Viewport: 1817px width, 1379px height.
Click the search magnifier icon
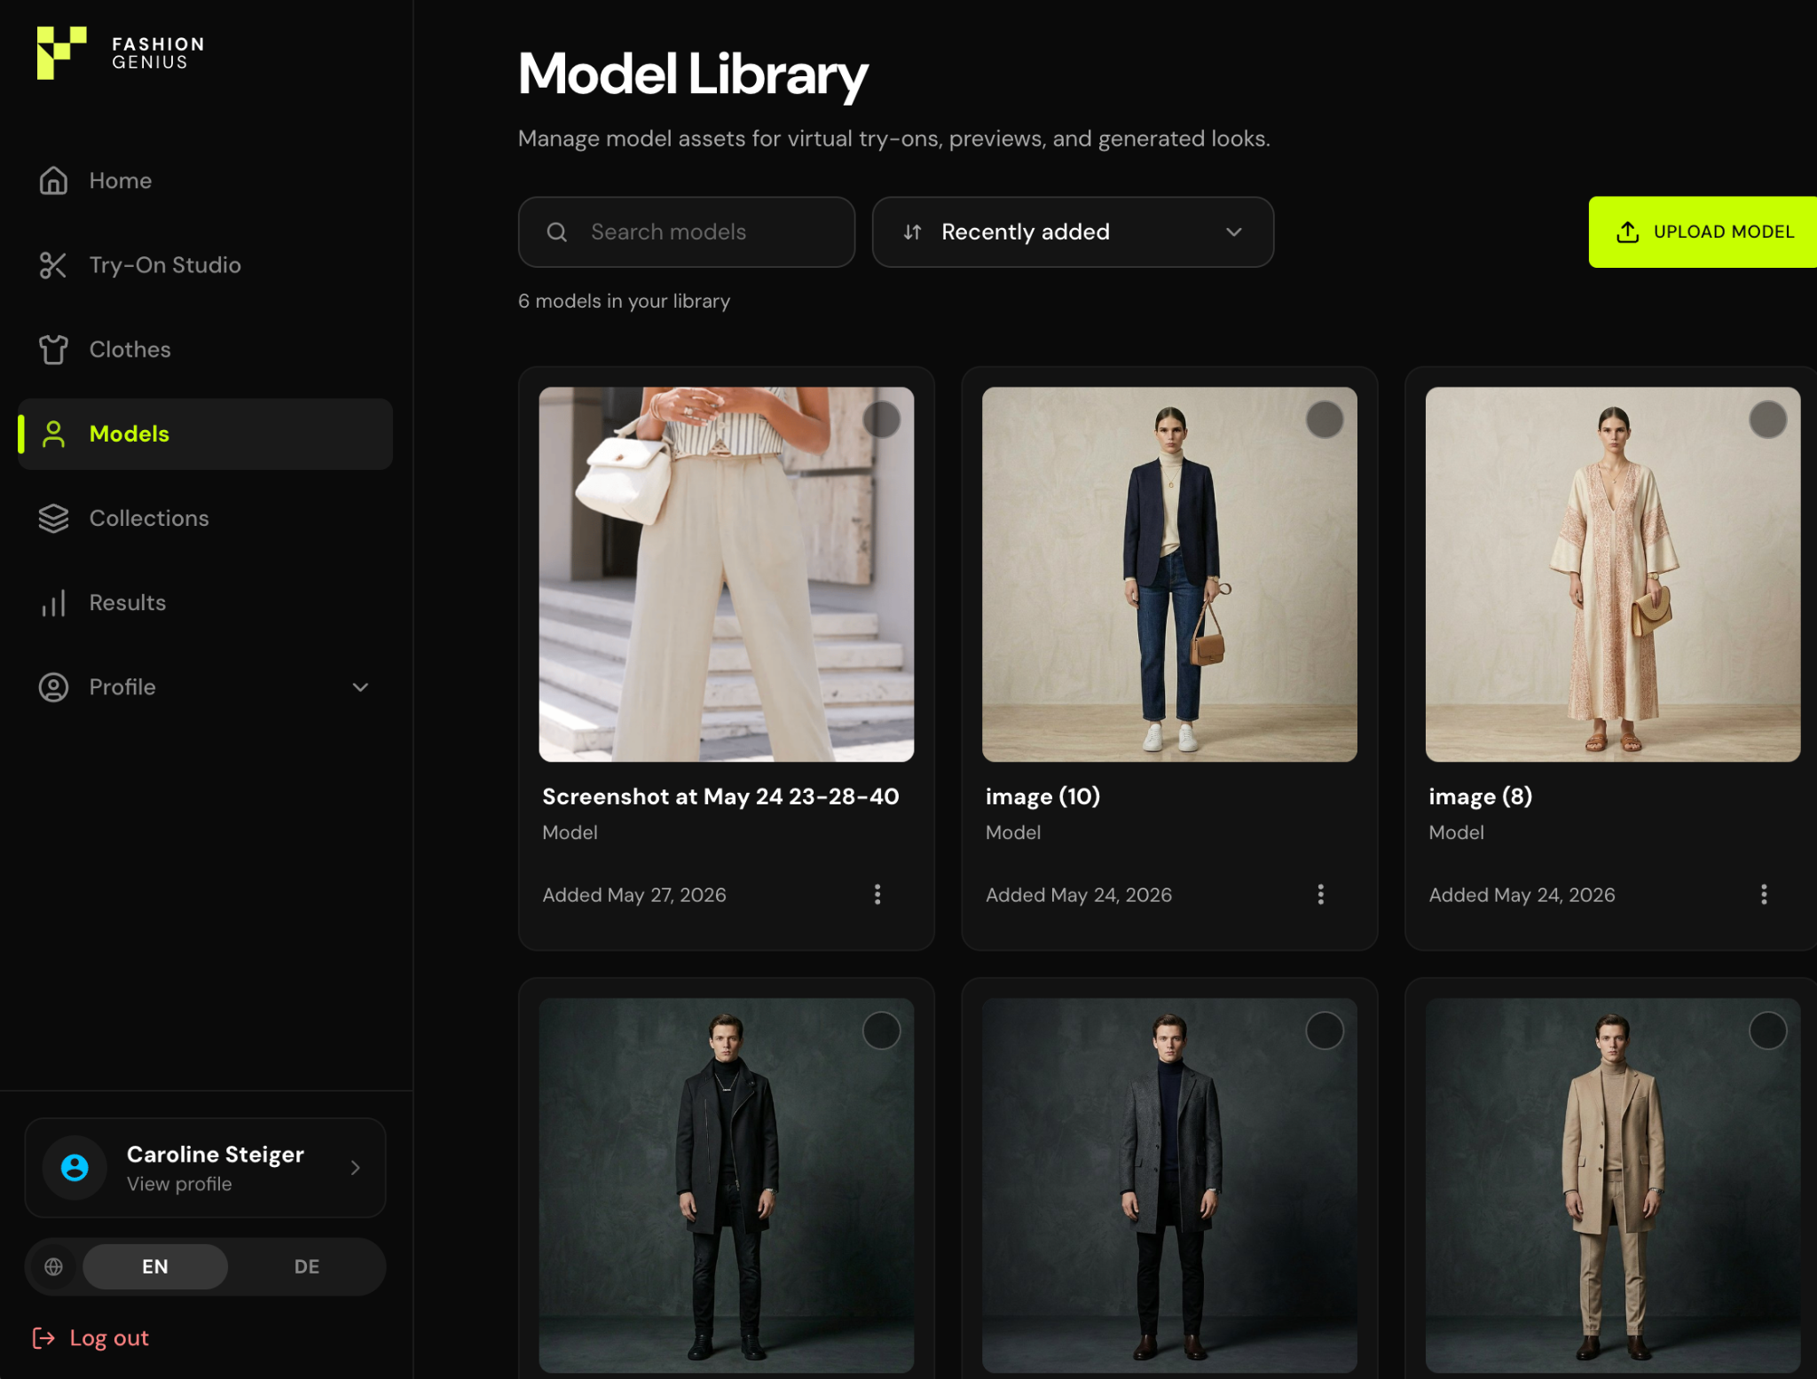[557, 232]
